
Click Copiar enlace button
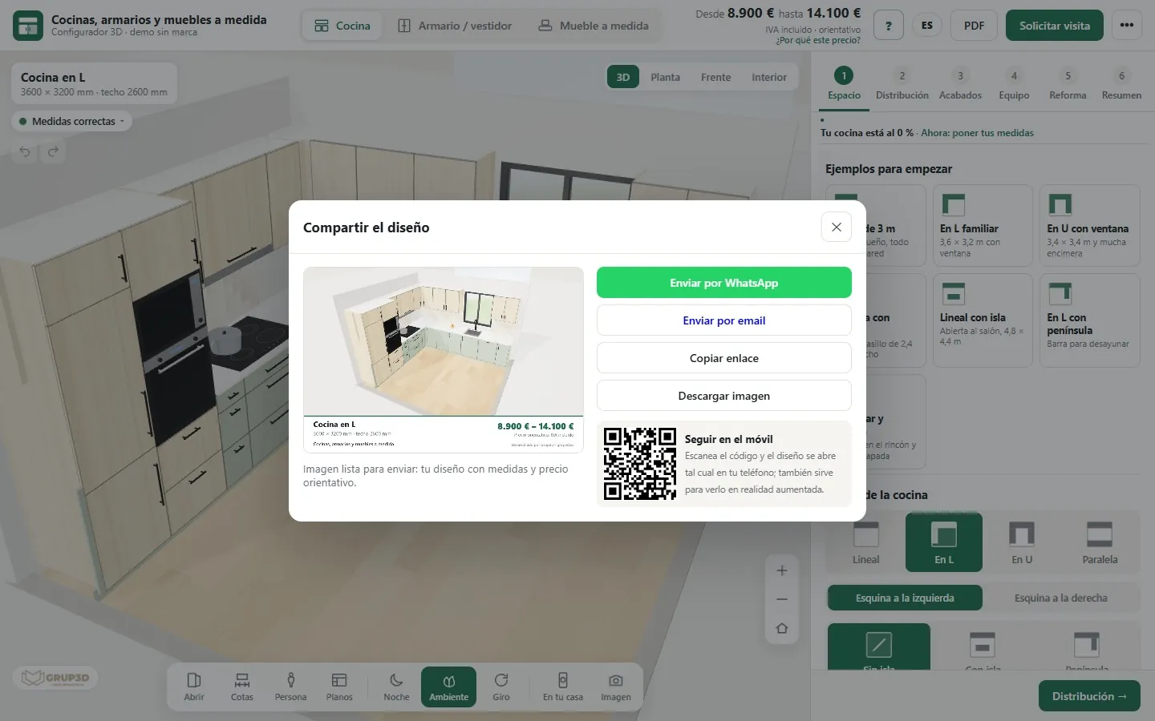pos(723,358)
